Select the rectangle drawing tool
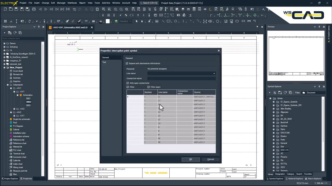This screenshot has width=332, height=186. click(x=169, y=21)
